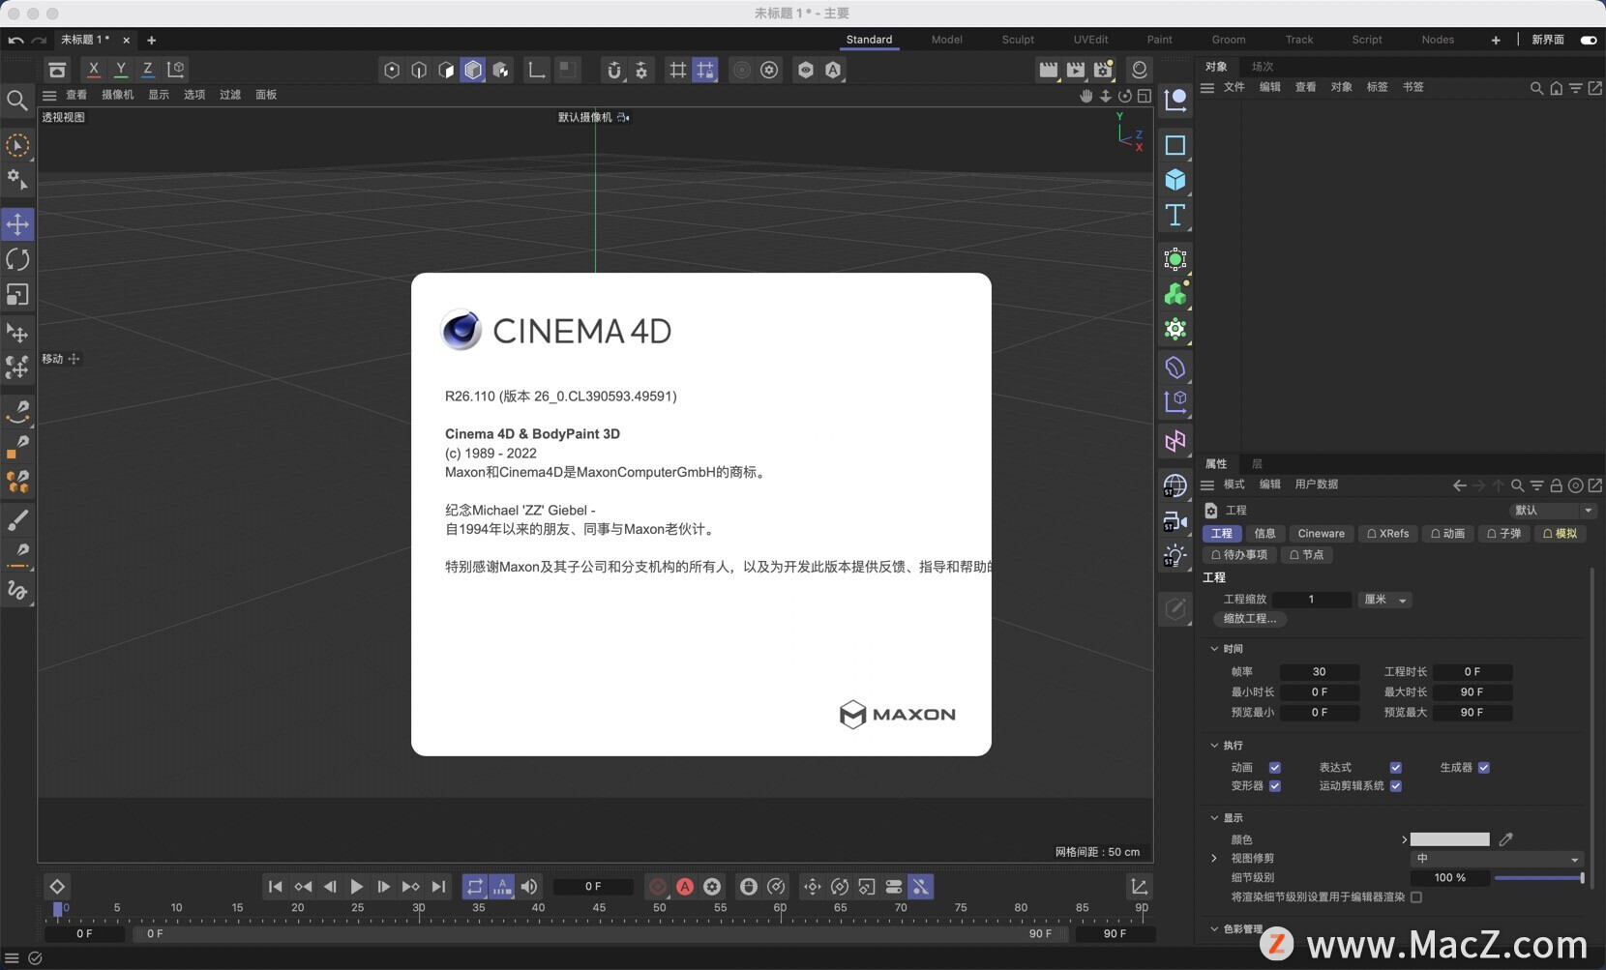Uncheck the 运动剪辑系统 checkbox
Viewport: 1606px width, 970px height.
pos(1396,786)
